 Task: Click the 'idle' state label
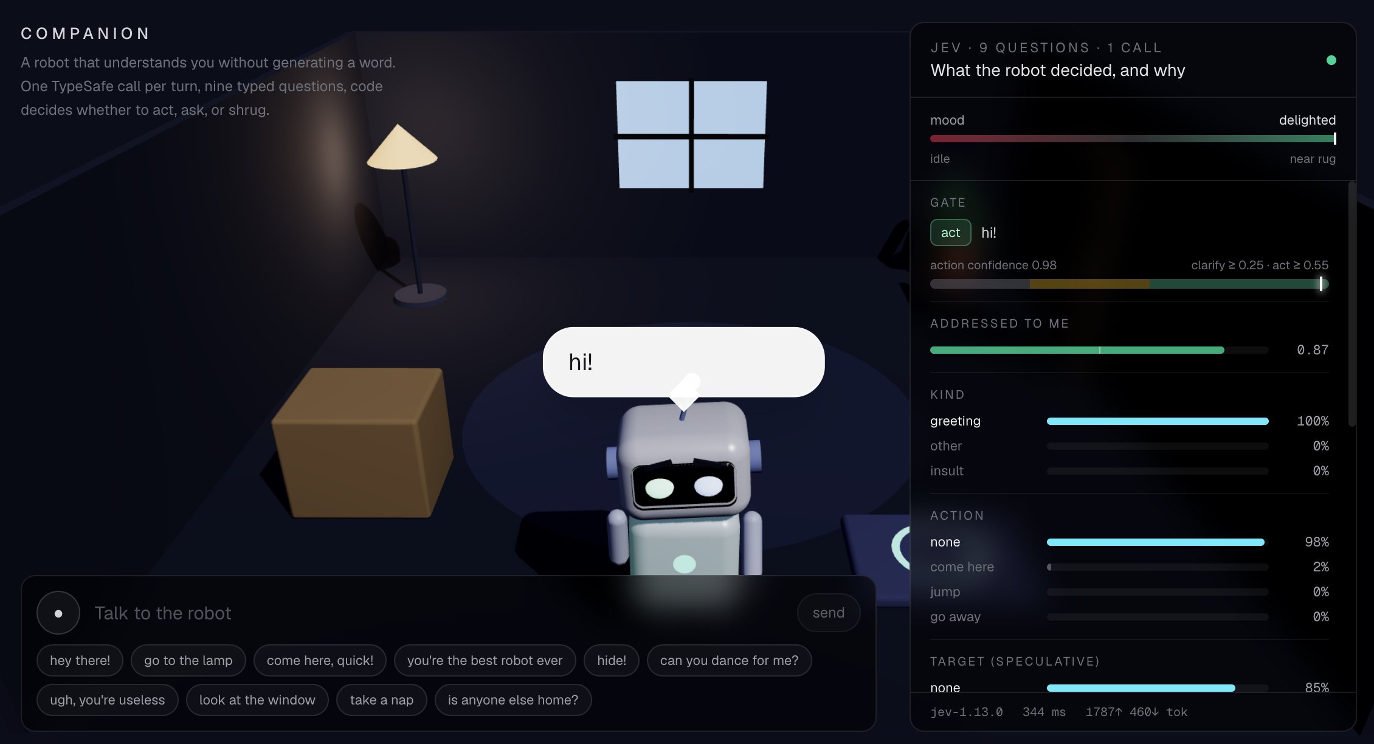939,159
